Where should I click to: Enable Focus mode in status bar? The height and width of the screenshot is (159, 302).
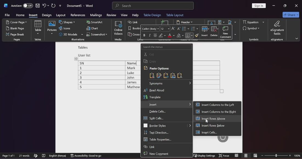coord(224,155)
